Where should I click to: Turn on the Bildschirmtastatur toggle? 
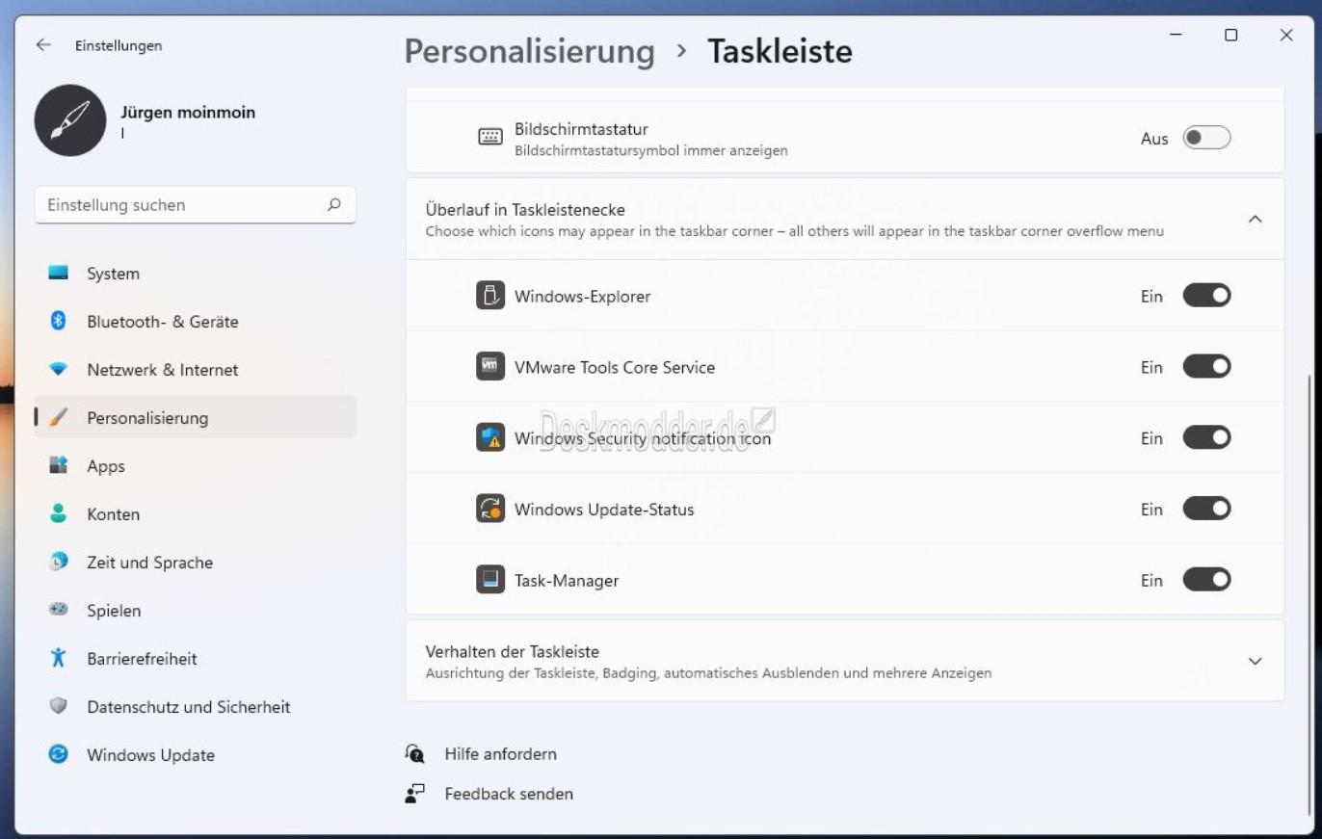coord(1206,138)
